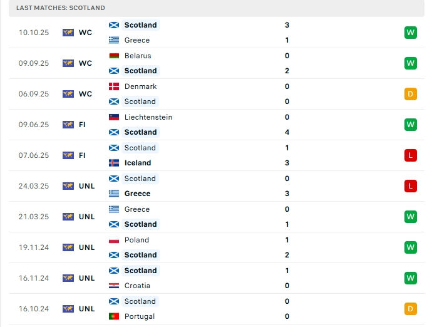Click the Poland flag icon

(x=114, y=240)
